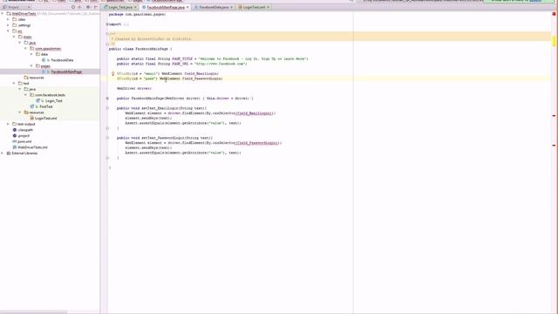Image resolution: width=558 pixels, height=314 pixels.
Task: Click the Login_Test class icon
Action: pyautogui.click(x=38, y=101)
